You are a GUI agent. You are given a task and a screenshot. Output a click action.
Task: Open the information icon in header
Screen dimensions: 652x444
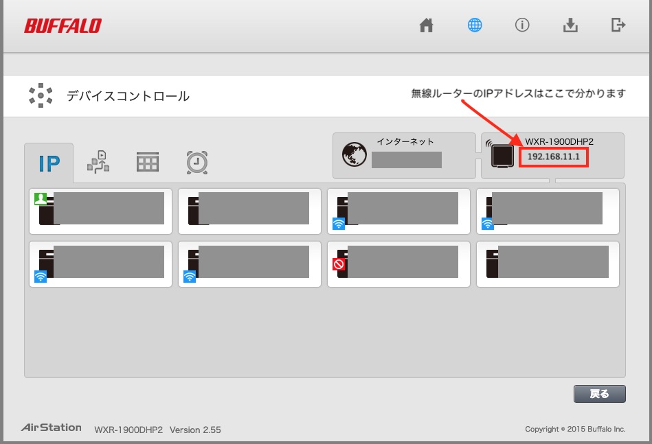coord(522,25)
